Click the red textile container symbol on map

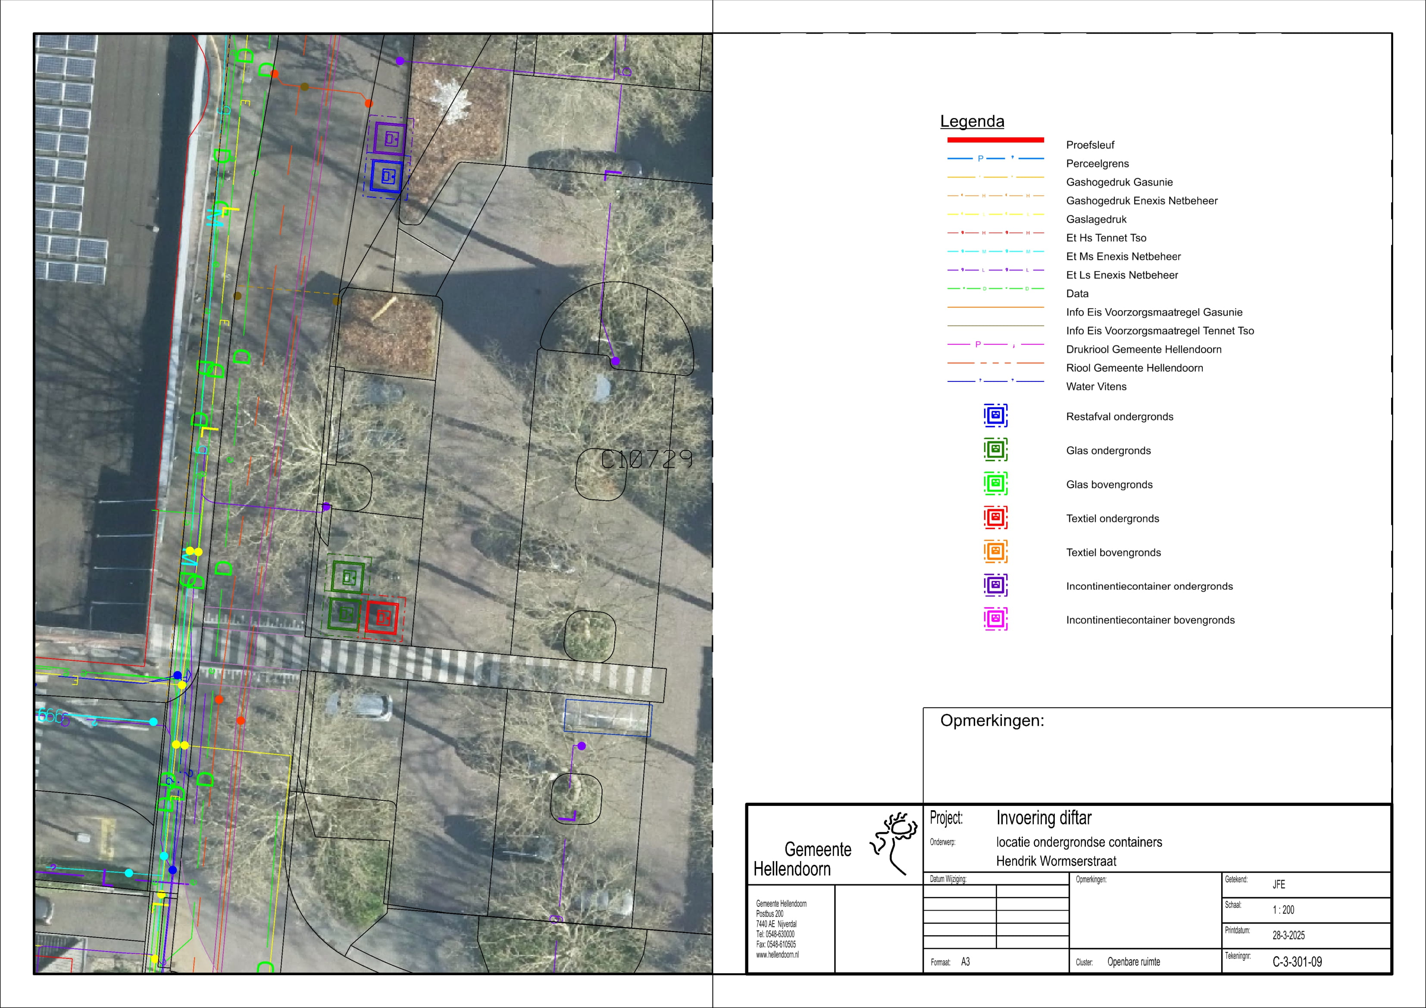click(383, 618)
